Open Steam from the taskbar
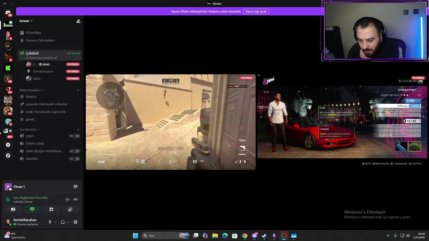Image resolution: width=429 pixels, height=241 pixels. tap(264, 236)
